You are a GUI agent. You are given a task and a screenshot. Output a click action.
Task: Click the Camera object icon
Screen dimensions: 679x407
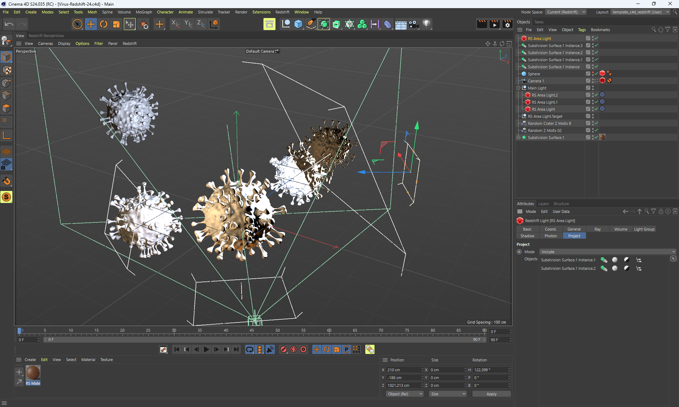(413, 24)
